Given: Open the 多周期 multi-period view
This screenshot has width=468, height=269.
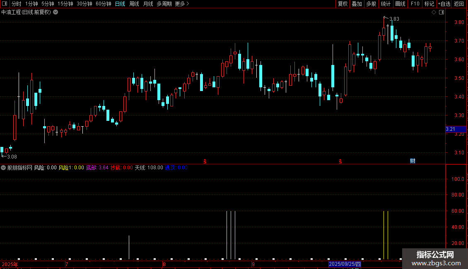Looking at the screenshot, I should (164, 4).
